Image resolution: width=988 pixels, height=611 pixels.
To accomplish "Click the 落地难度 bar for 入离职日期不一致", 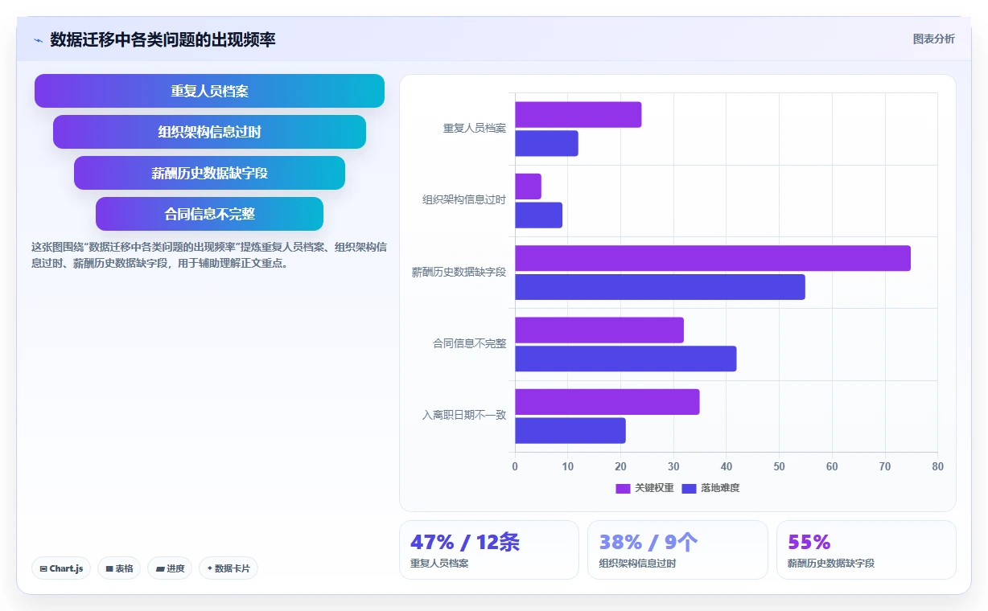I will pyautogui.click(x=570, y=431).
